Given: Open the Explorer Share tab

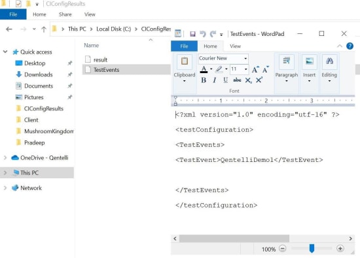Looking at the screenshot, I should pyautogui.click(x=65, y=14).
